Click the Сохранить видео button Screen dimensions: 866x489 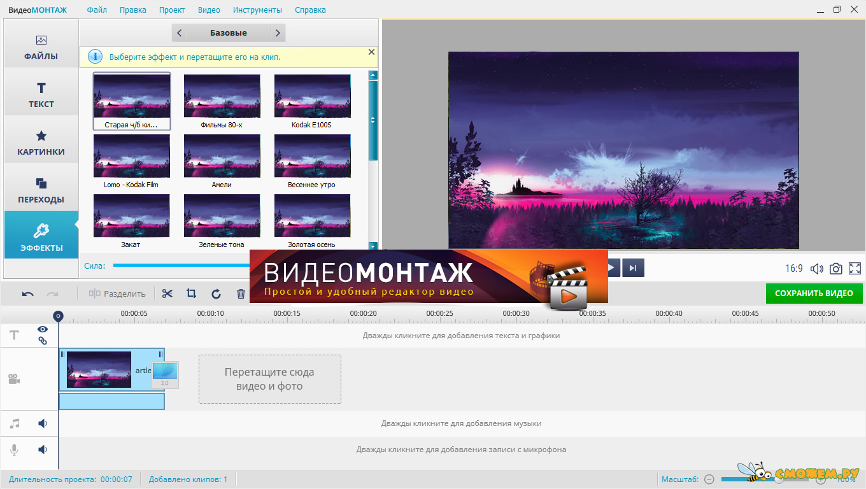(x=814, y=294)
